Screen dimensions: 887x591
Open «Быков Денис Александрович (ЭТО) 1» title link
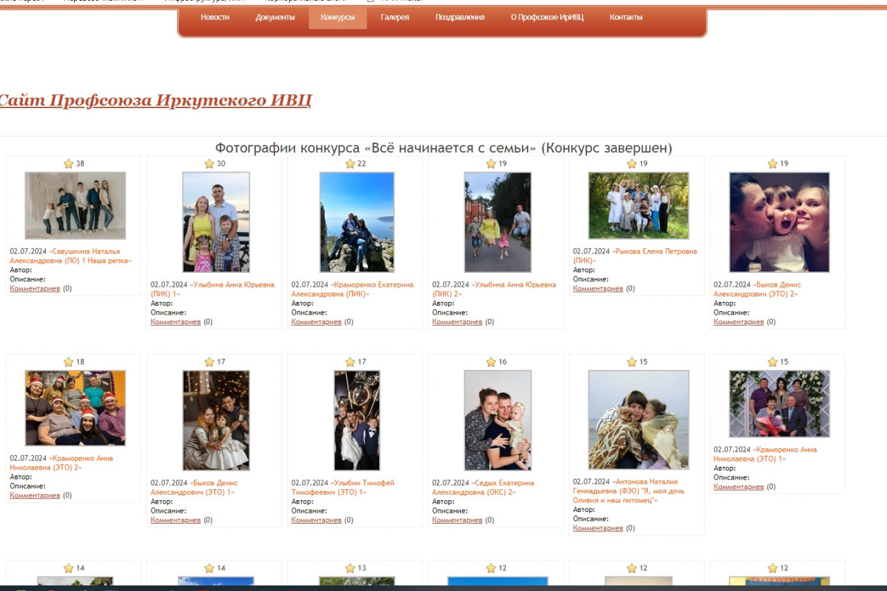(x=195, y=488)
